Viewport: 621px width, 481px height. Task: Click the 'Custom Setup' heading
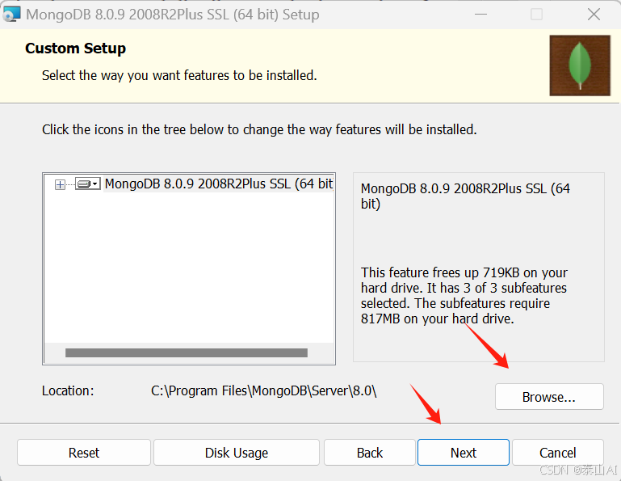pyautogui.click(x=76, y=49)
